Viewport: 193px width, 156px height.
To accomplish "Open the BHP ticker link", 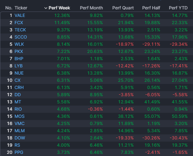I will point(19,59).
